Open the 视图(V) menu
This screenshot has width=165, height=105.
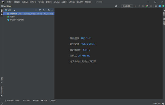25,2
